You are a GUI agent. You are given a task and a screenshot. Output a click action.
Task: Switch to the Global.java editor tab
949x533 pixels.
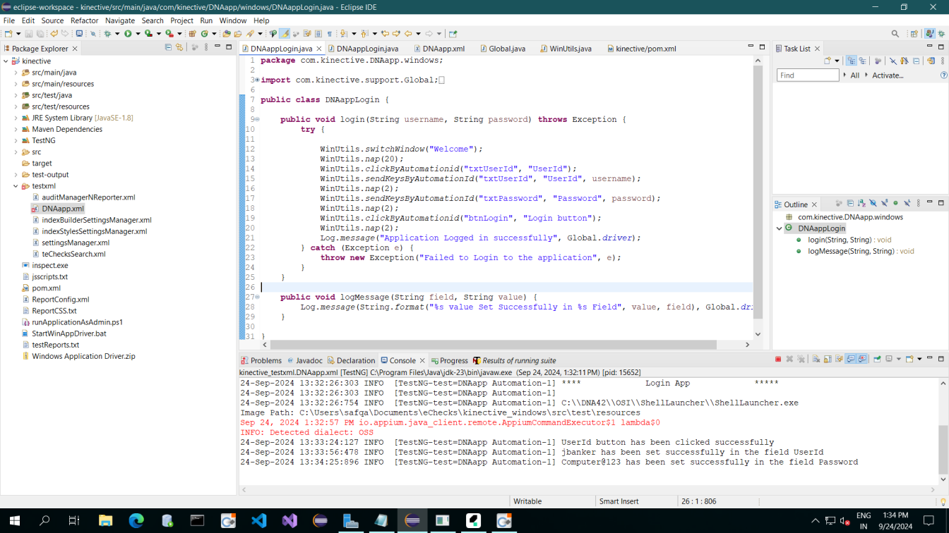[506, 49]
